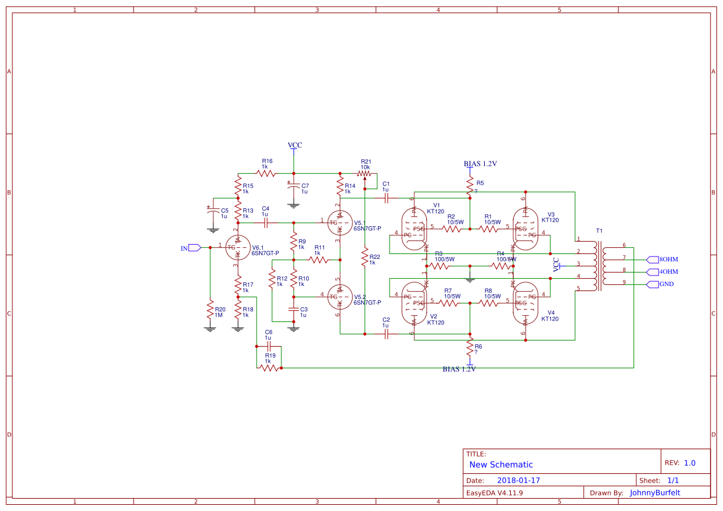Select the C7 polarized capacitor symbol
The width and height of the screenshot is (723, 511).
(x=293, y=186)
